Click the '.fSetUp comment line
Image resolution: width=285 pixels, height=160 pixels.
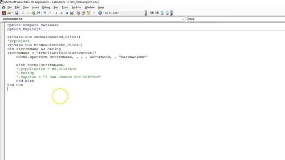[x=25, y=73]
